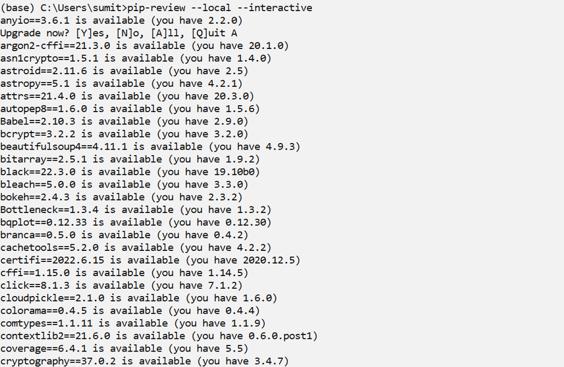Click the certifi==2022.6.15 line

click(x=150, y=261)
